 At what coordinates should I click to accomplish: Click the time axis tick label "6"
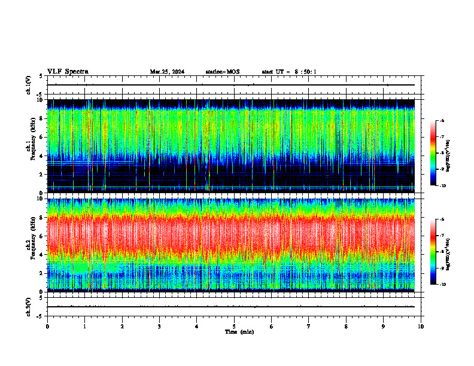point(271,327)
